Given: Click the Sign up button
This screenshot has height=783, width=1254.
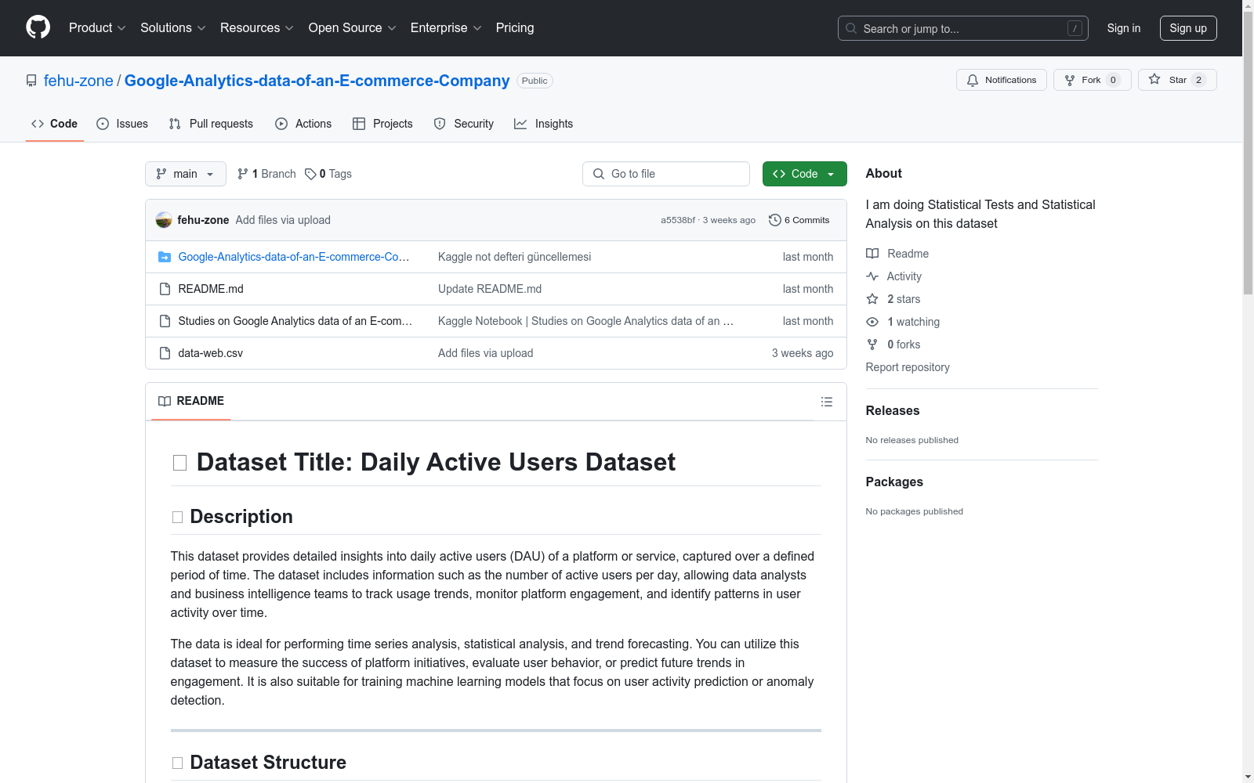Looking at the screenshot, I should coord(1188,28).
